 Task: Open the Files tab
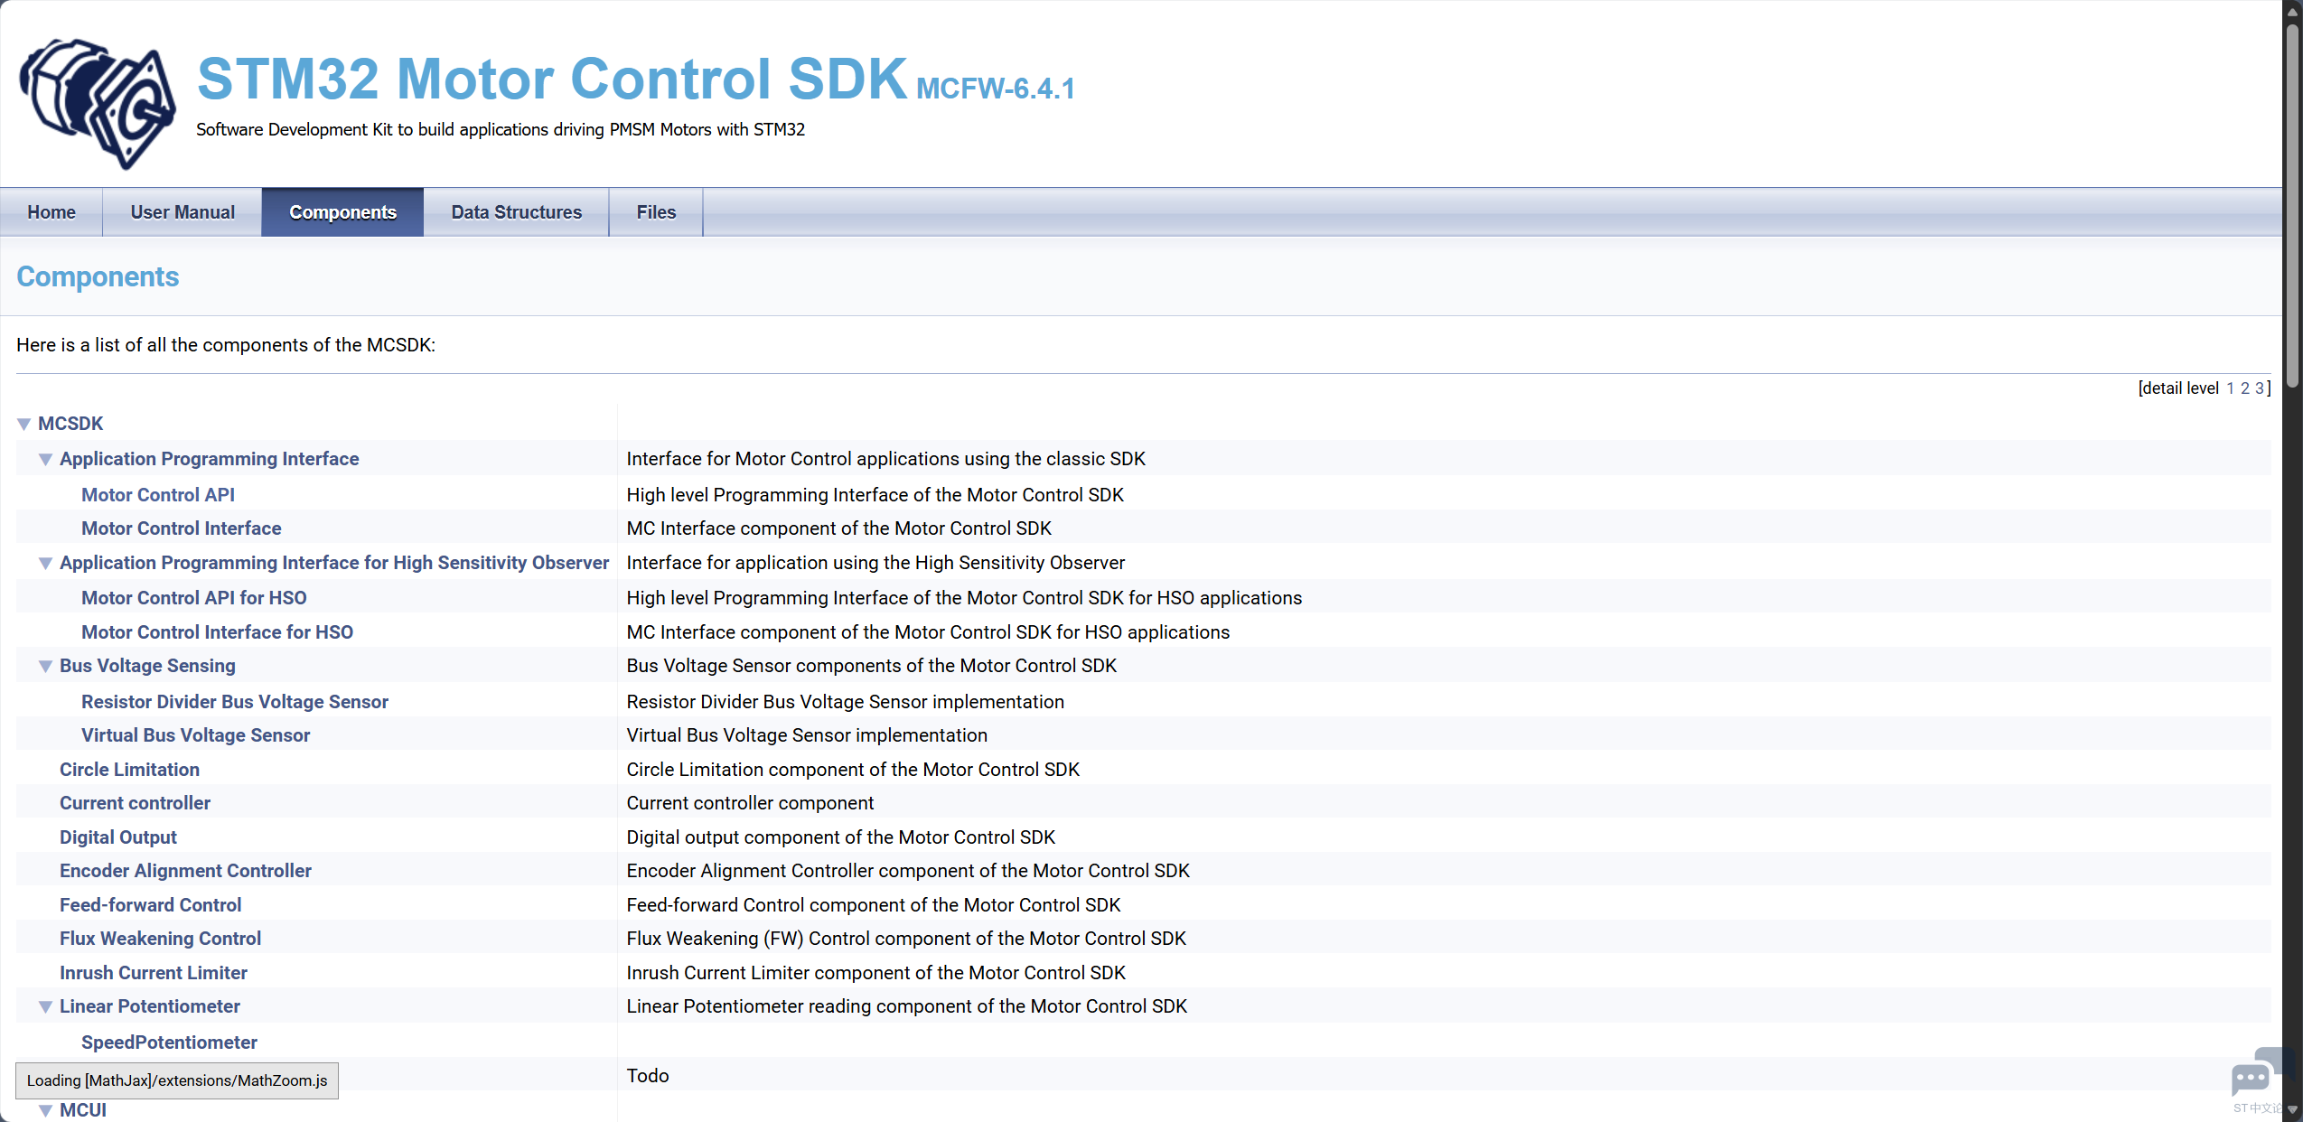(x=656, y=212)
